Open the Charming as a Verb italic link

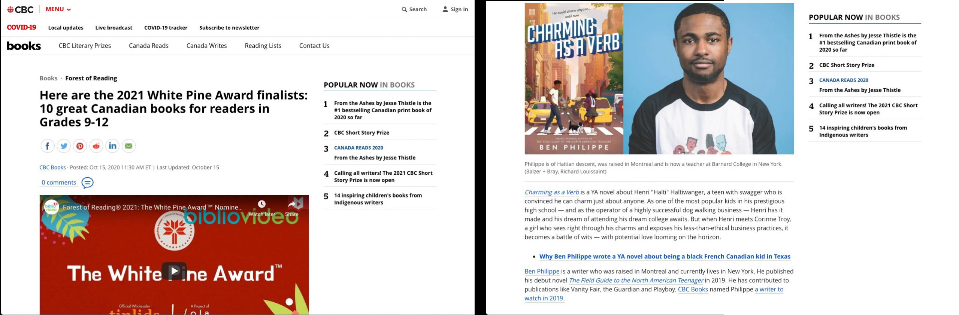point(552,192)
